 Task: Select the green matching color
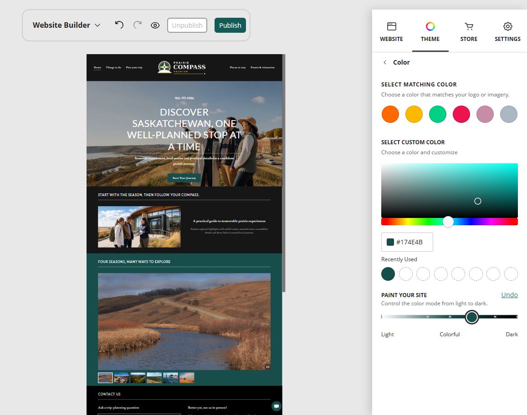(438, 114)
